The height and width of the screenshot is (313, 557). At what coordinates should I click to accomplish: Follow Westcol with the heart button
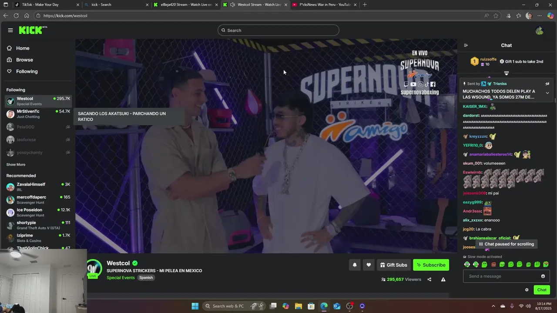point(369,265)
